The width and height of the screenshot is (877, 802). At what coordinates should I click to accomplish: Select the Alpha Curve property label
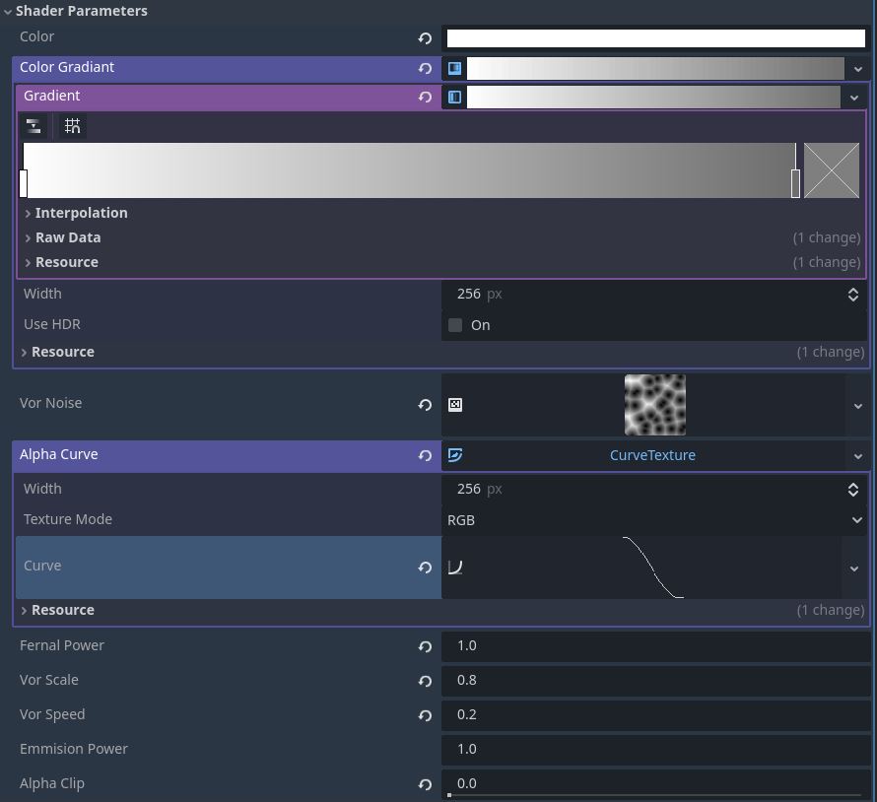[x=59, y=454]
